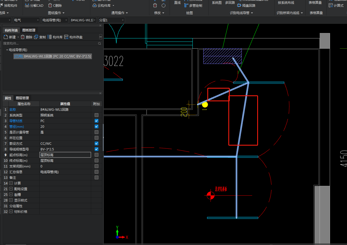Select the 多管绘制 tool
The height and width of the screenshot is (245, 347).
coord(193,5)
